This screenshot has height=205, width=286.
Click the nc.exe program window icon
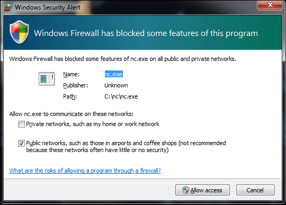point(47,78)
